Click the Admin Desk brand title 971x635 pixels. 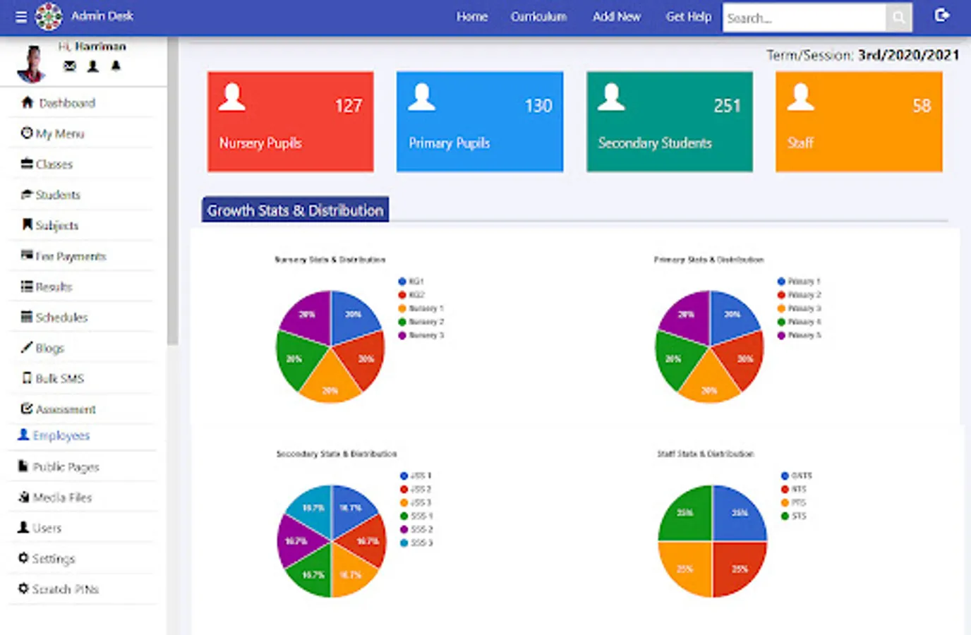click(x=102, y=16)
